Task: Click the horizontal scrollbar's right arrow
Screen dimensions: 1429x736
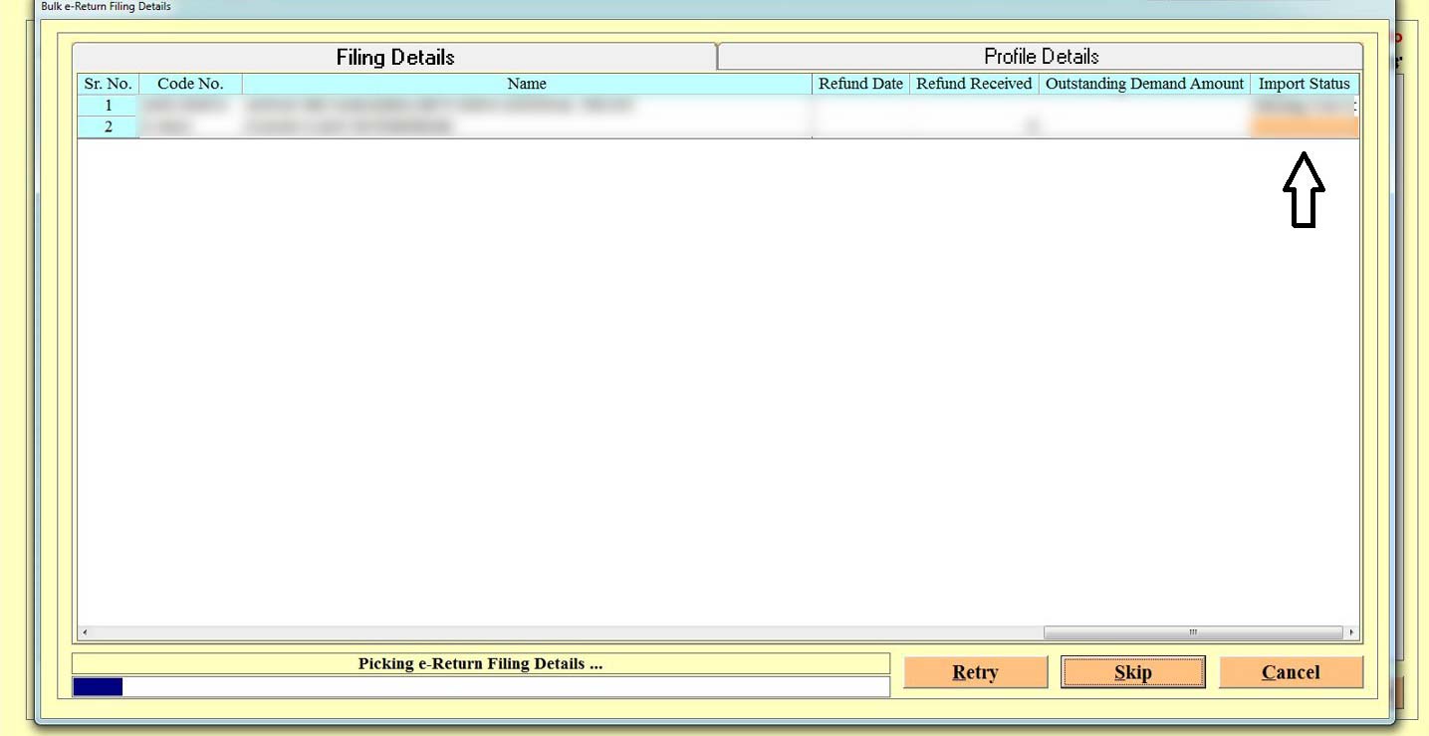Action: (1351, 632)
